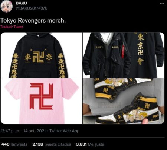
Task: Click the 12:47 p. m. timestamp
Action: [x=10, y=131]
